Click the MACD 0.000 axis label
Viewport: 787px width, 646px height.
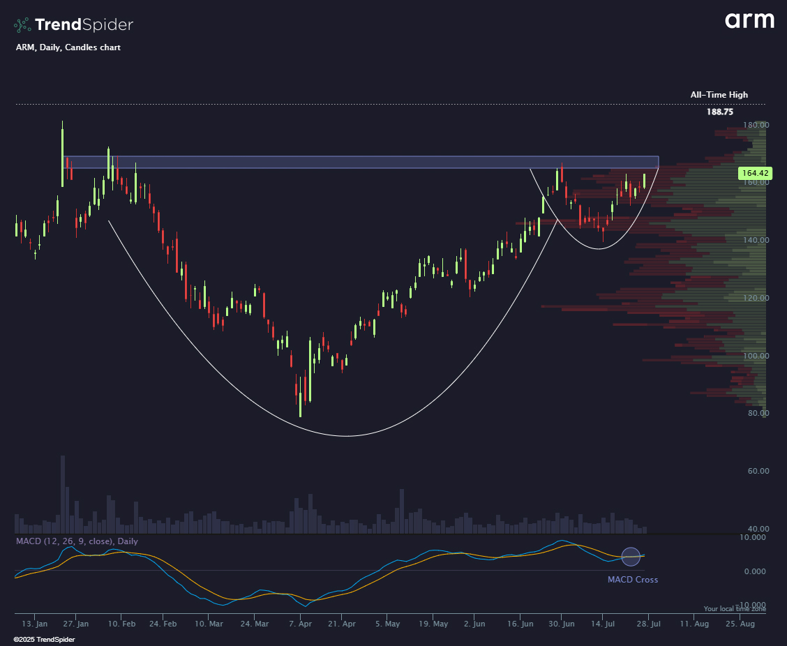pyautogui.click(x=756, y=571)
